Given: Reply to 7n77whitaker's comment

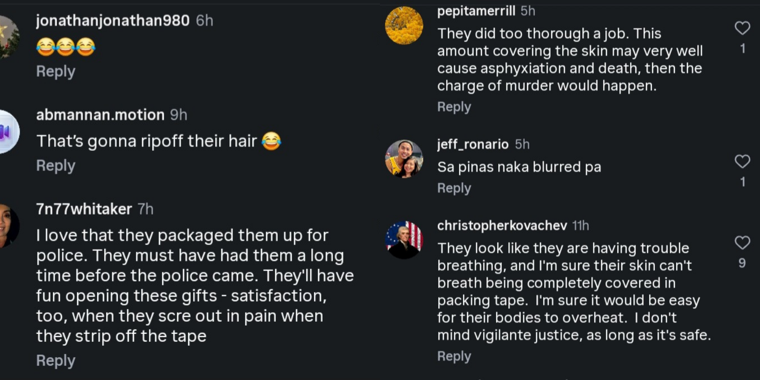Looking at the screenshot, I should [56, 361].
